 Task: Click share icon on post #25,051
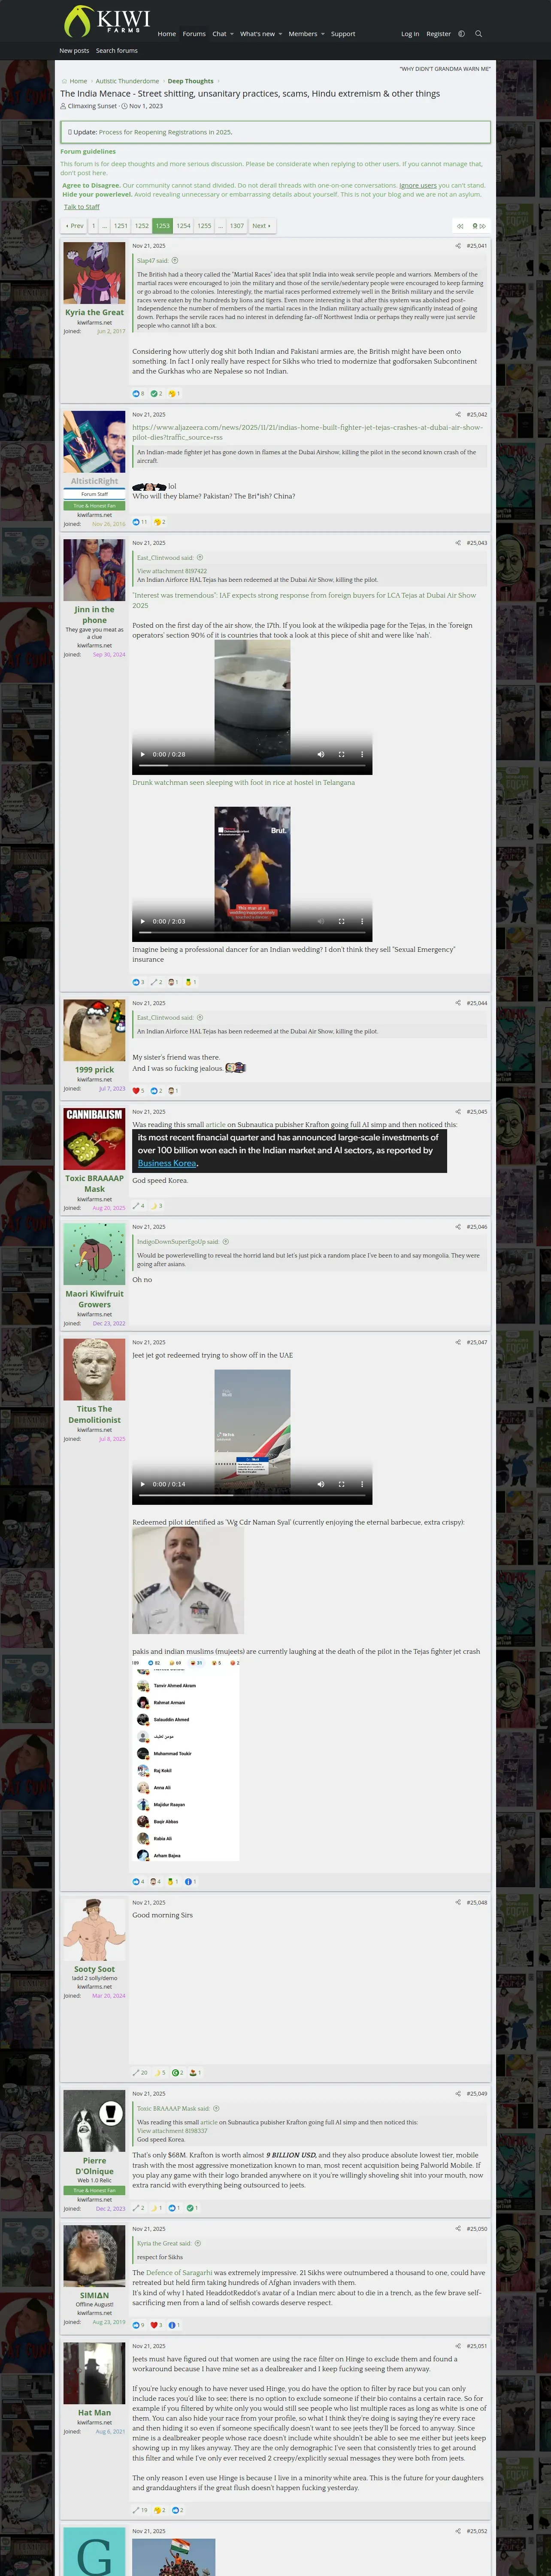coord(458,2346)
